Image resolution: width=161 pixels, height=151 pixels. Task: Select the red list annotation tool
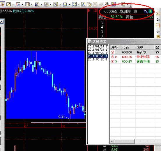coord(18,4)
